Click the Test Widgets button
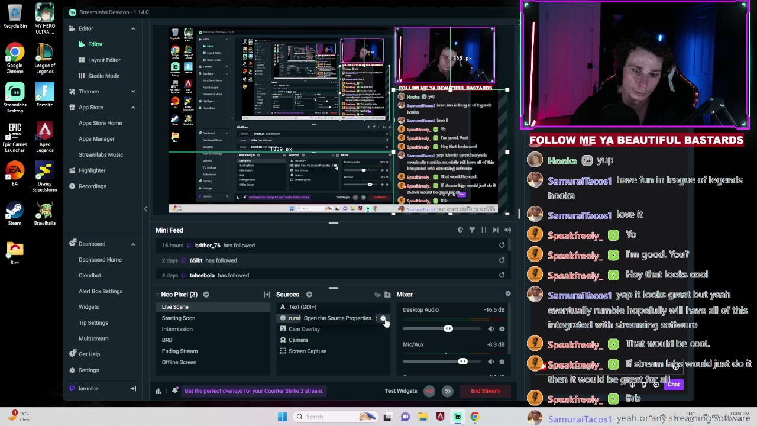The image size is (757, 426). coord(401,391)
